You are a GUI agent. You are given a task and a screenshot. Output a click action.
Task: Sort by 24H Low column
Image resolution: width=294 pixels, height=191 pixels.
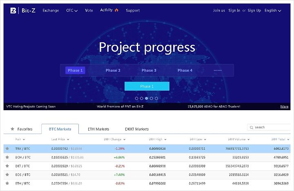point(198,139)
